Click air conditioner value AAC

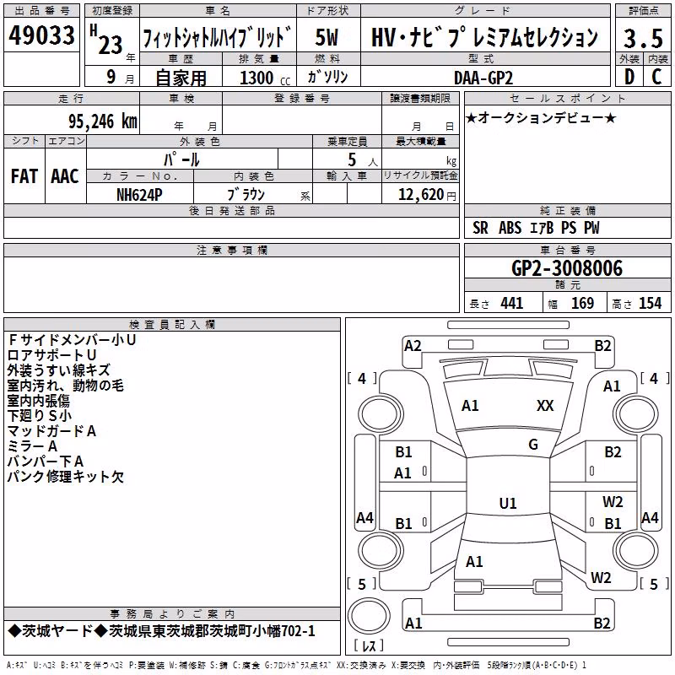[65, 176]
